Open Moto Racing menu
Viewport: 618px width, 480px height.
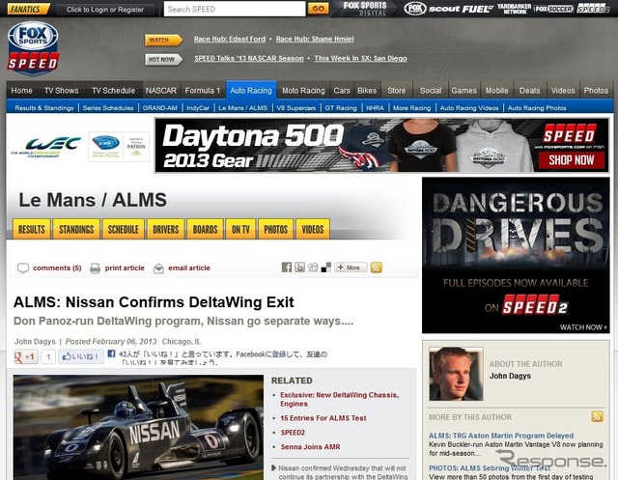(303, 90)
